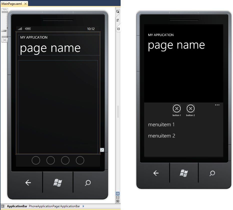Select ApplicationBar in the breadcrumb bar
The image size is (233, 210).
click(x=17, y=206)
